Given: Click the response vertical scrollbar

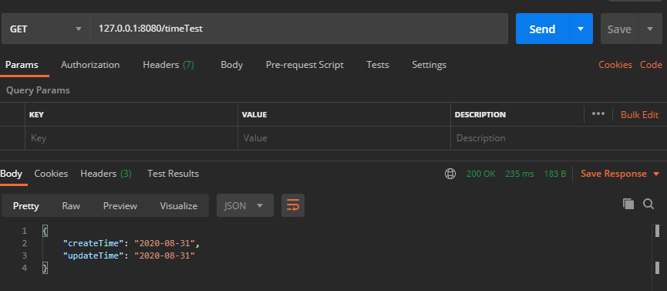Looking at the screenshot, I should 658,258.
